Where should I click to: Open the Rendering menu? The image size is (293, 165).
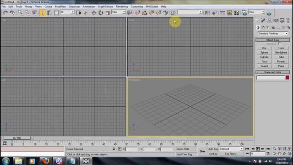(122, 6)
